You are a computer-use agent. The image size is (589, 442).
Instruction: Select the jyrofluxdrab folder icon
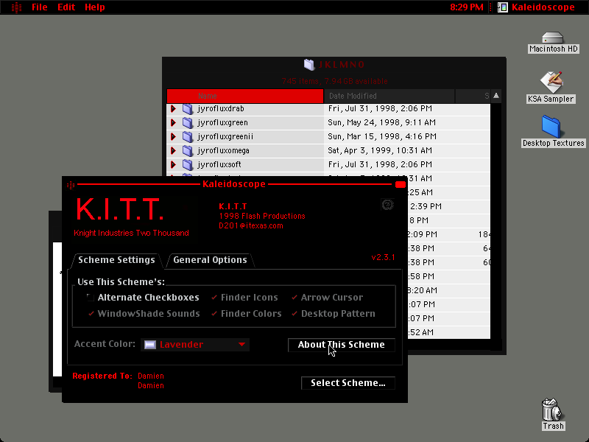(188, 108)
